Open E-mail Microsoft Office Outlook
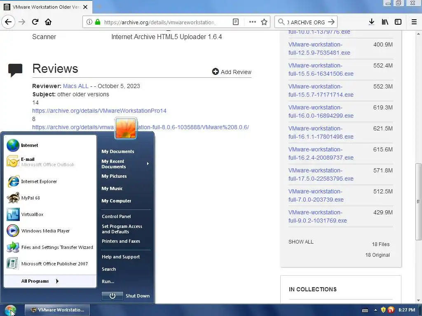Image resolution: width=422 pixels, height=316 pixels. [x=50, y=161]
